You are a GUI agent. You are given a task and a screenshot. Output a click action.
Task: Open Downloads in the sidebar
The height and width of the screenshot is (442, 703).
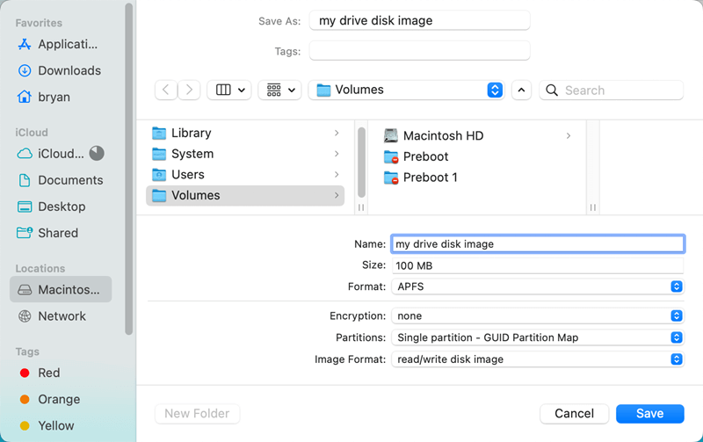[69, 70]
